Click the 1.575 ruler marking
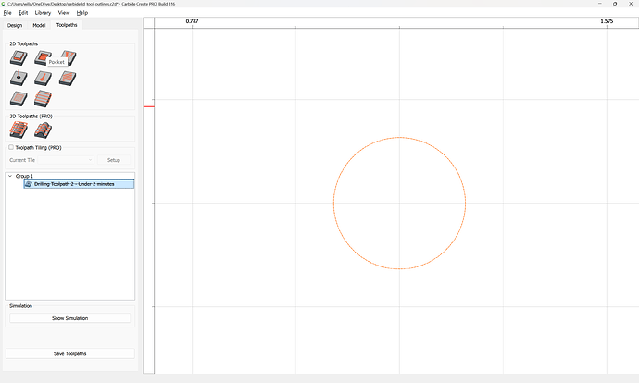 click(607, 21)
